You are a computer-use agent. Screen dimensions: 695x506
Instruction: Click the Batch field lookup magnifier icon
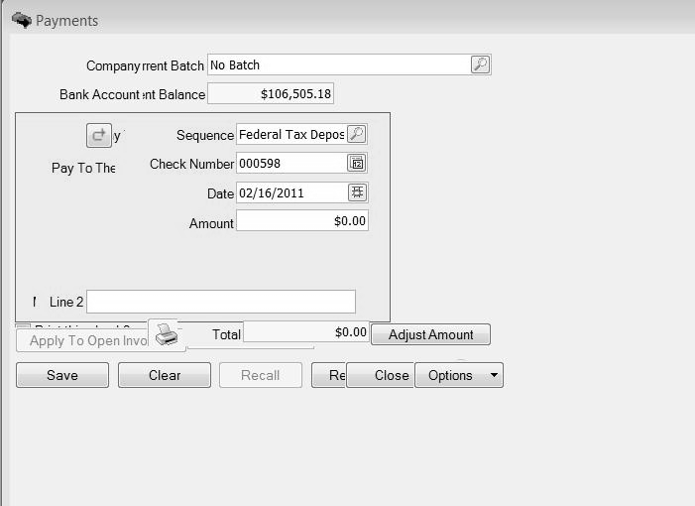click(x=480, y=64)
